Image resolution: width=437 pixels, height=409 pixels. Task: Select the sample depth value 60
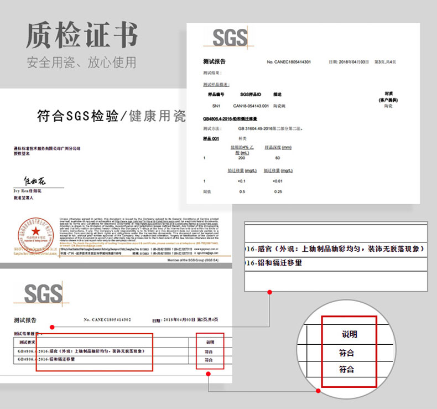[278, 158]
